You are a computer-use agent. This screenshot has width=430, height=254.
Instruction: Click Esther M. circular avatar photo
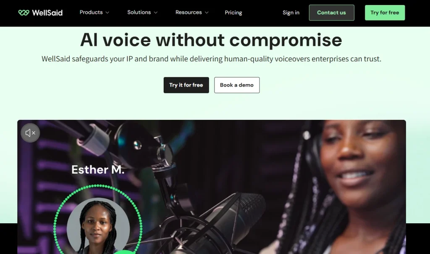pyautogui.click(x=98, y=226)
